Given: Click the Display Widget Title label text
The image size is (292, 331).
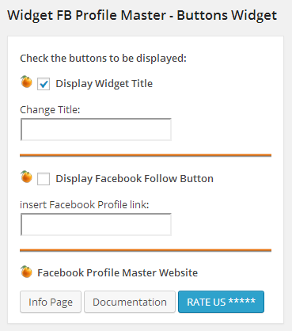Looking at the screenshot, I should (104, 84).
